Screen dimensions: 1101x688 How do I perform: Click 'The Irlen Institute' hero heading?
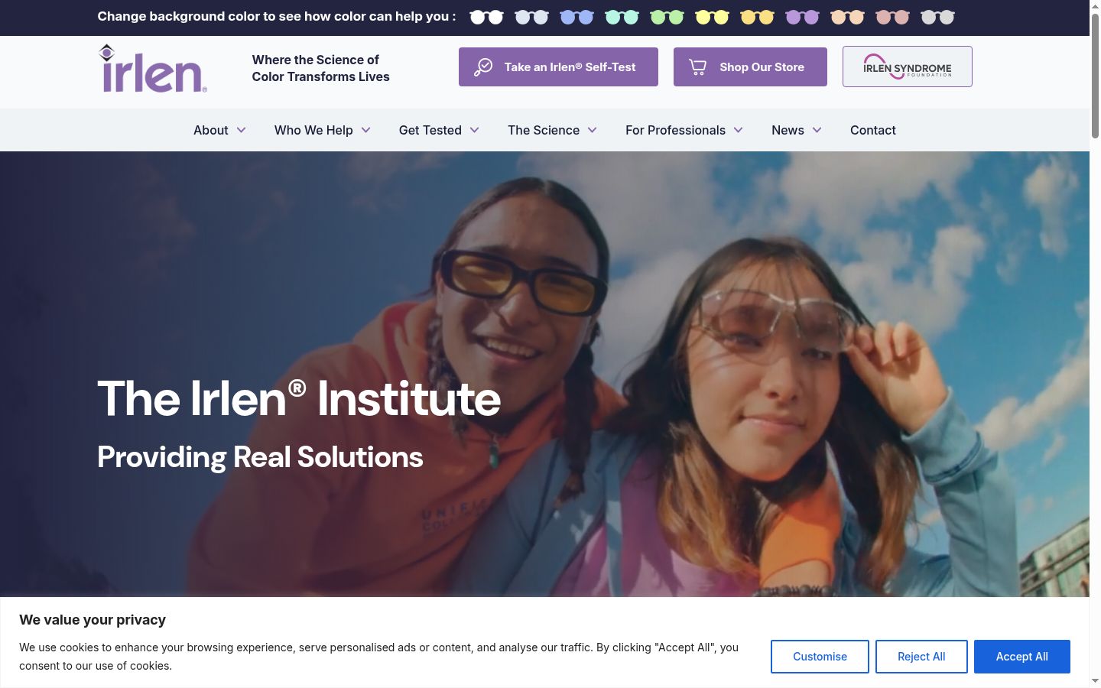[x=299, y=398]
